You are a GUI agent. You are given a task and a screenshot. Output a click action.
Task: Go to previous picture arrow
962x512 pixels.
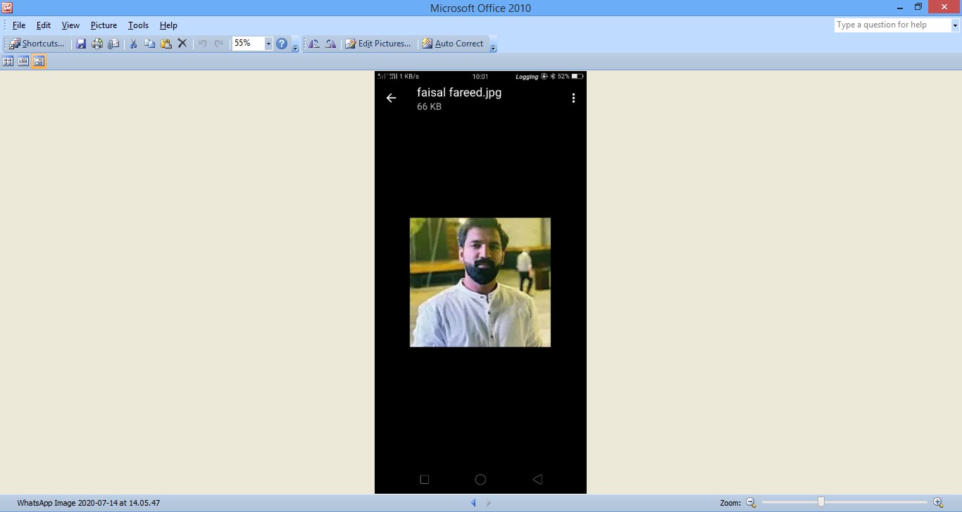(x=473, y=503)
